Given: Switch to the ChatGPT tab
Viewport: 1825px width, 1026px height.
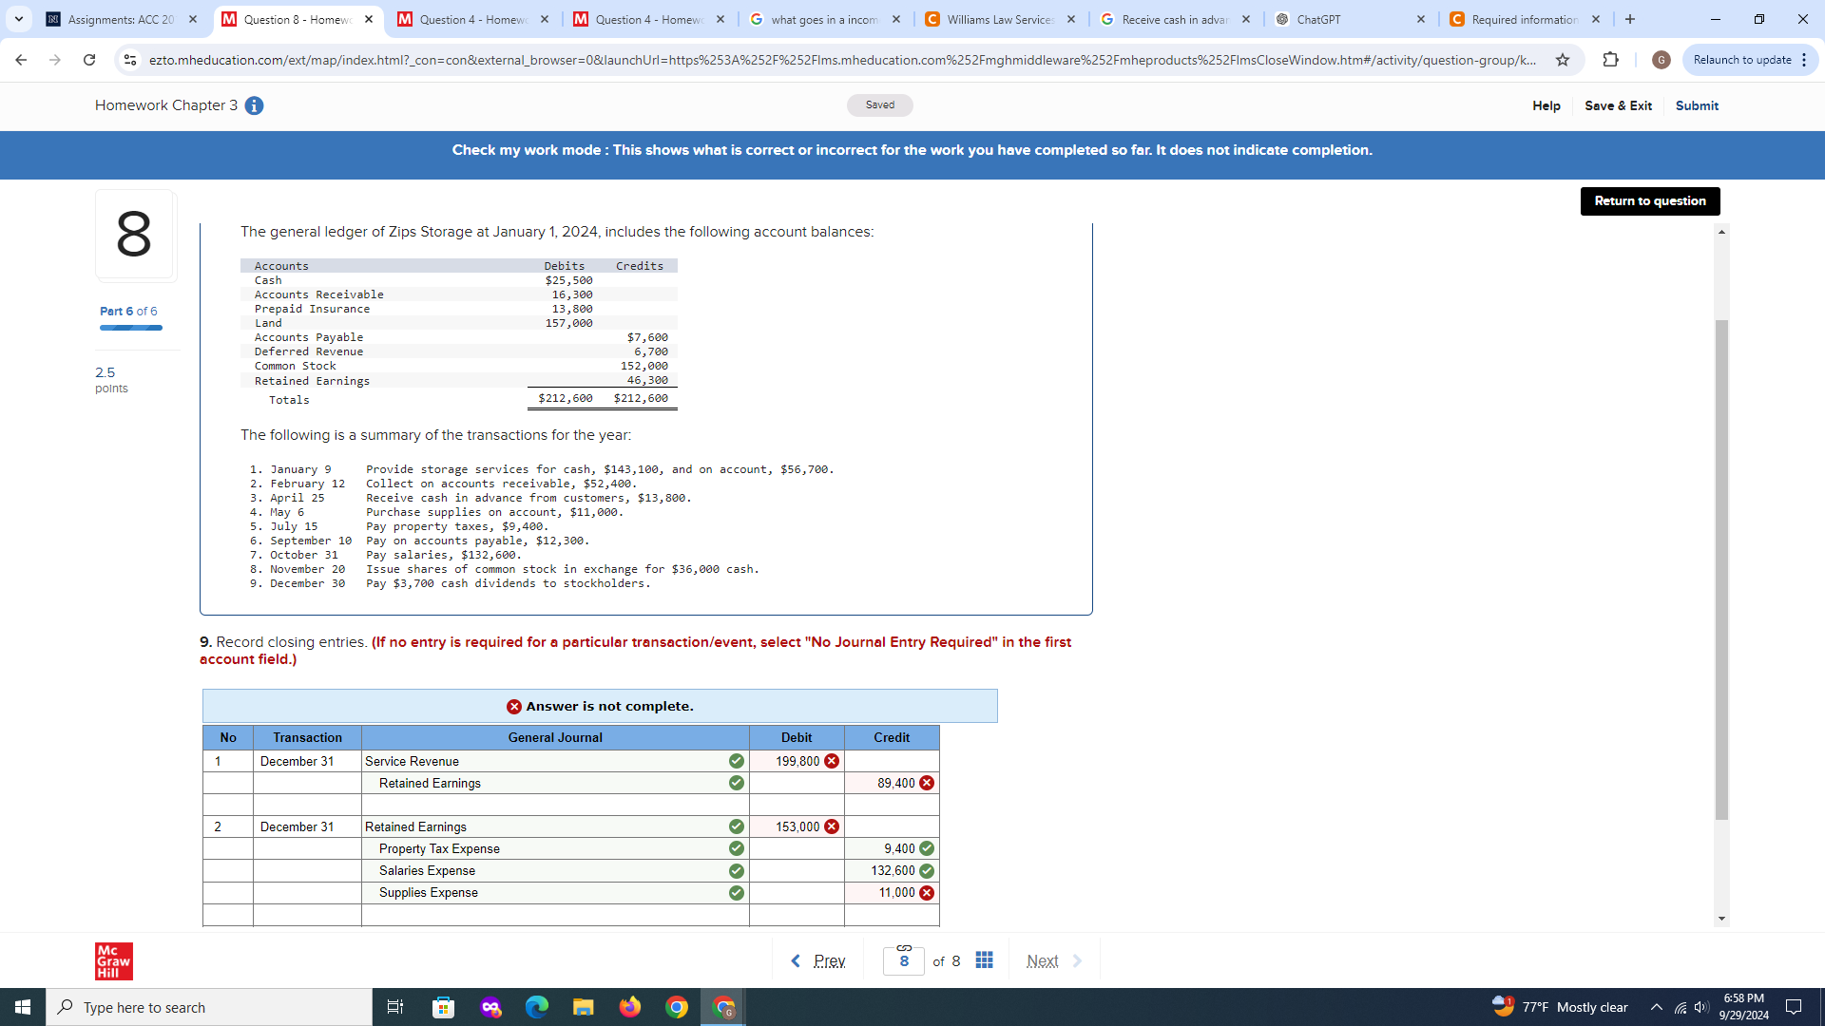Looking at the screenshot, I should 1345,19.
